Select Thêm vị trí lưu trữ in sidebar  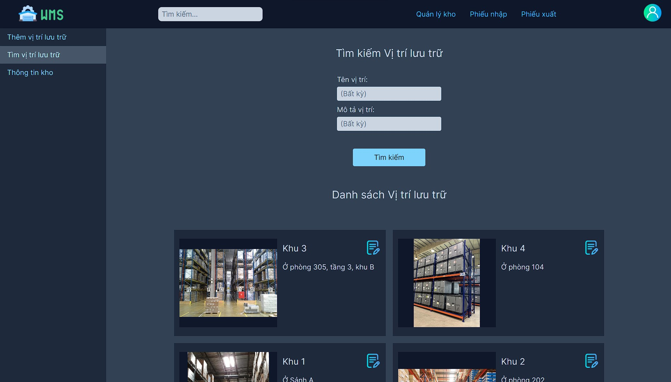click(53, 37)
